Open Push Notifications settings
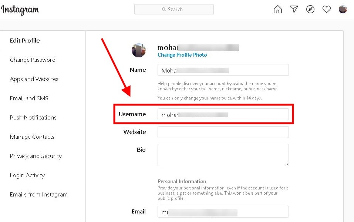 (x=33, y=118)
